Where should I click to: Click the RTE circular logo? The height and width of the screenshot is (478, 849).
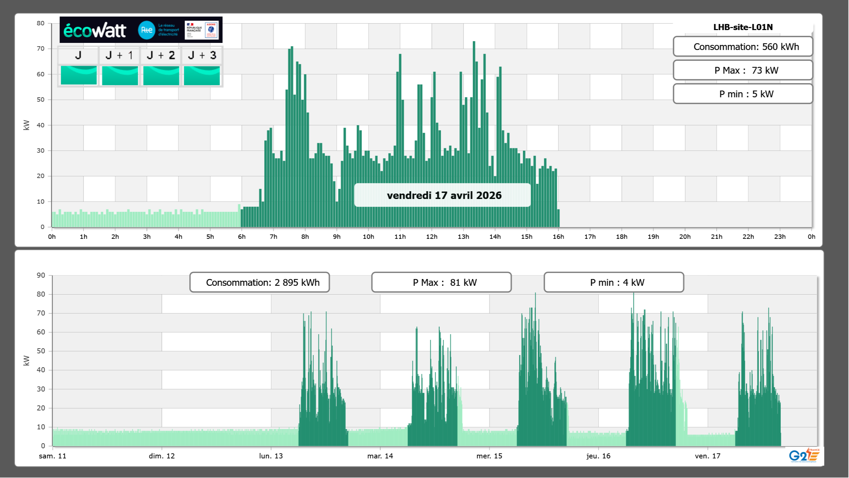(146, 30)
